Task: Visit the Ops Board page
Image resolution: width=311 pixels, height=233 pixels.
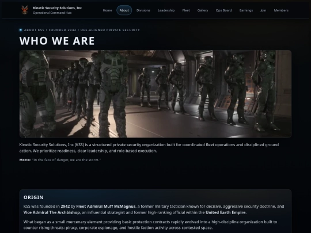Action: coord(223,10)
